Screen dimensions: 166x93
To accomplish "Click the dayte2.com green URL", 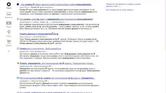I will [24, 52].
